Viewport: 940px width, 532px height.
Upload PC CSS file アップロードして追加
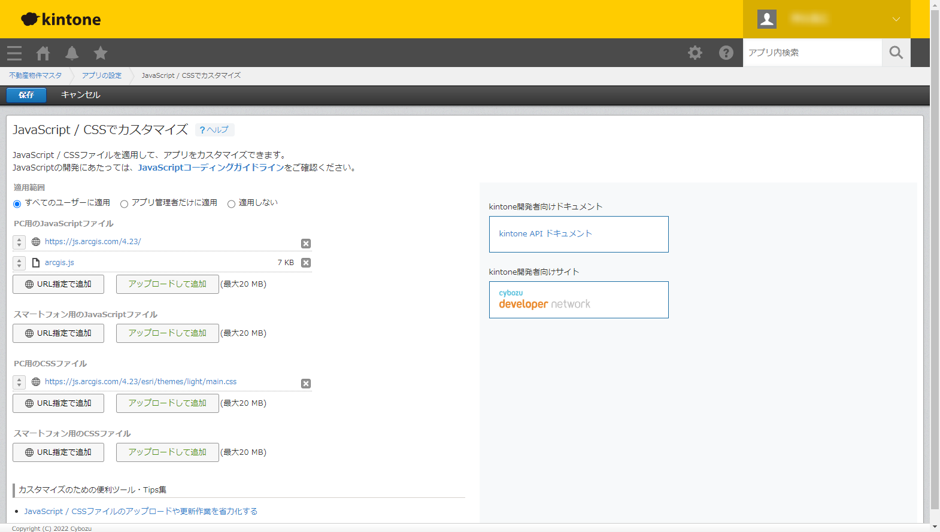pyautogui.click(x=167, y=403)
